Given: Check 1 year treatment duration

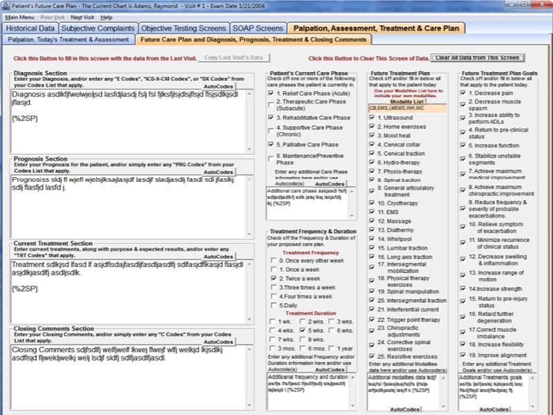Looking at the screenshot, I should [332, 349].
